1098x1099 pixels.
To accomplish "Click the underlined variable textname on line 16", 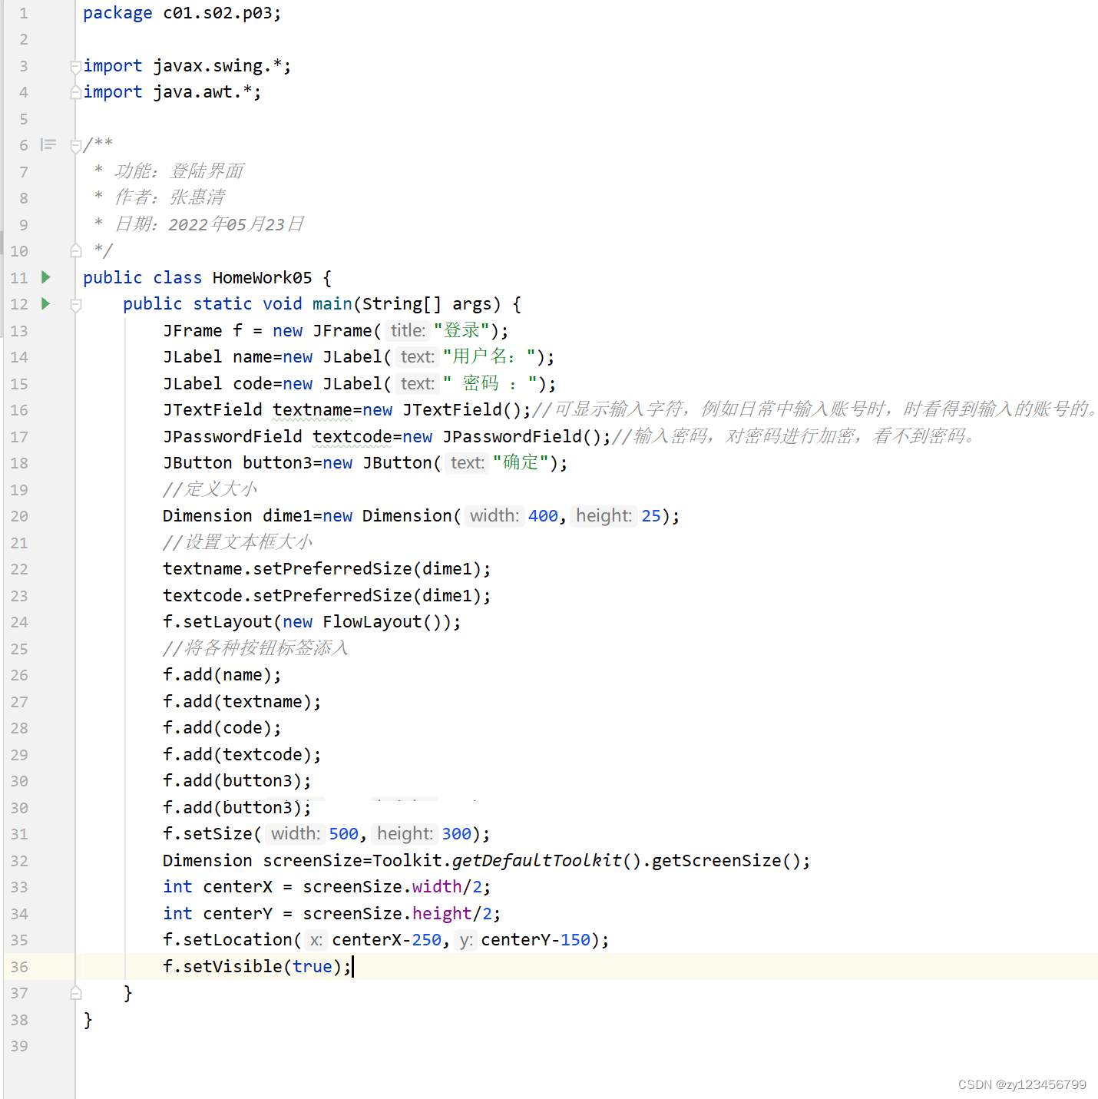I will tap(313, 410).
